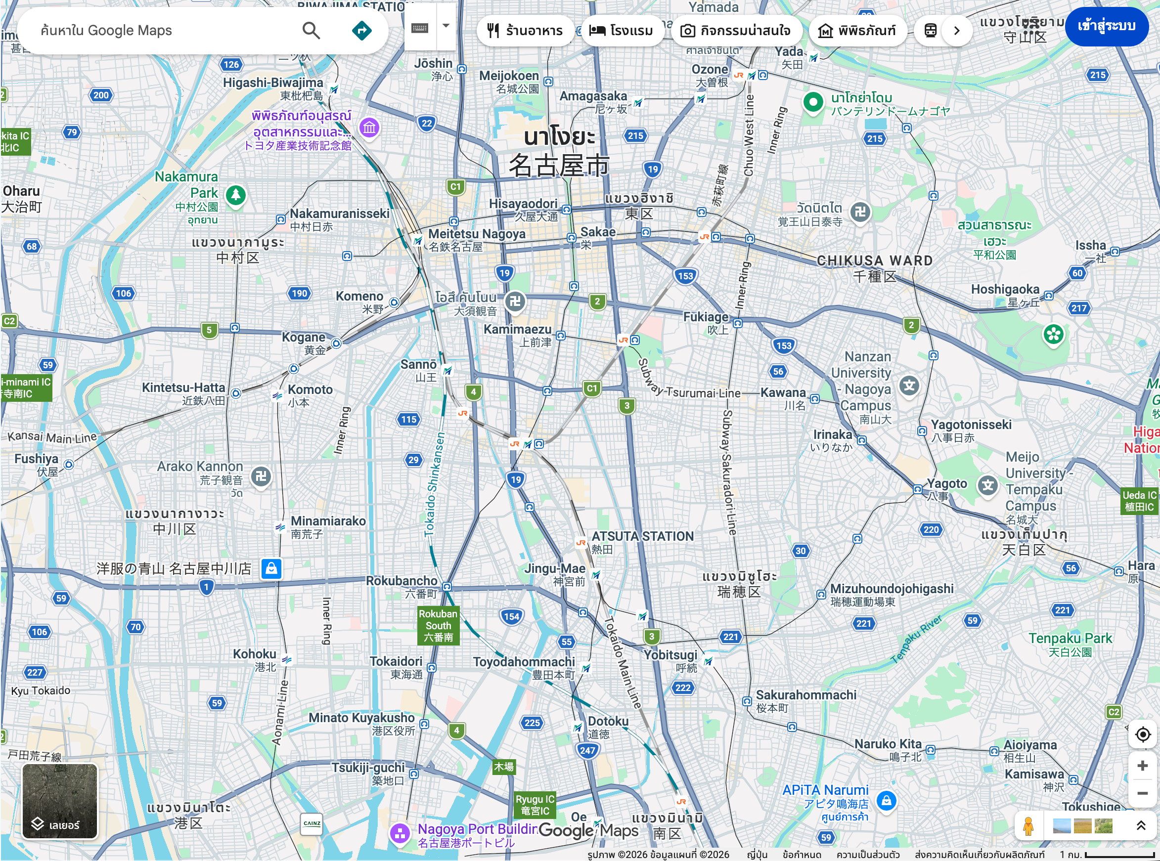Click the ญี่ปุ่น country link
Viewport: 1160px width, 861px height.
(x=757, y=855)
